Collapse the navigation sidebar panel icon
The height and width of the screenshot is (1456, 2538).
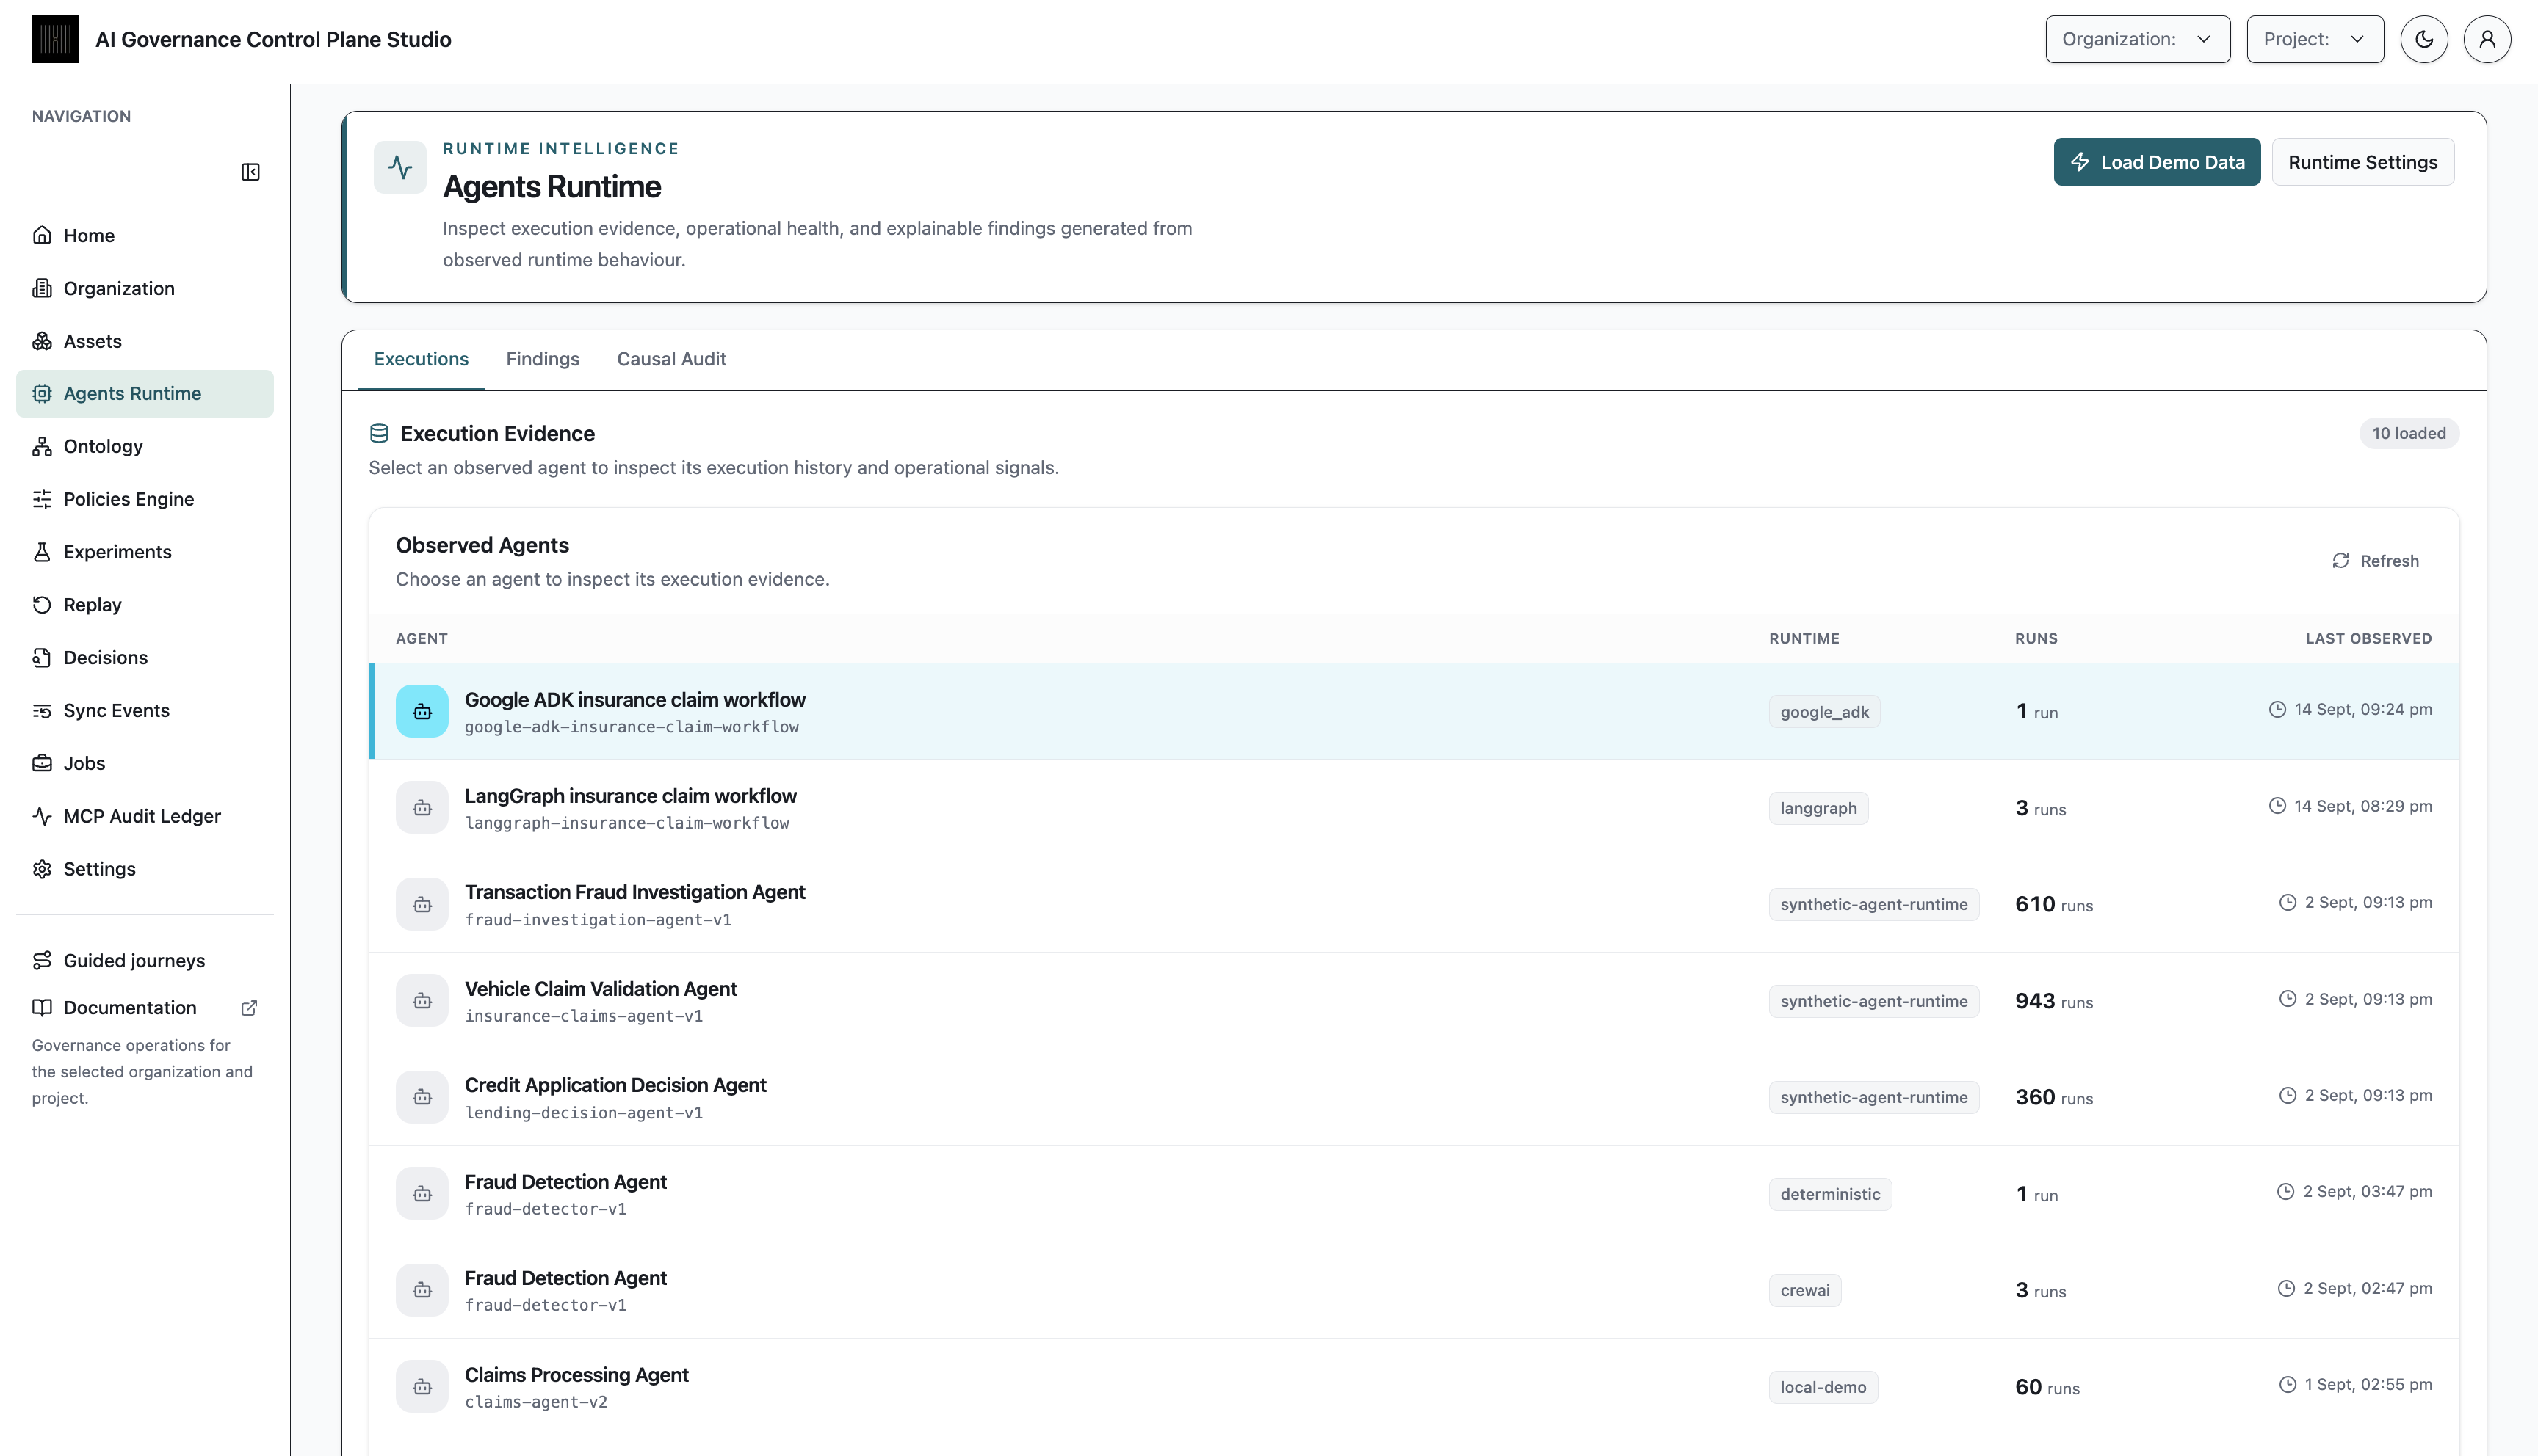250,172
